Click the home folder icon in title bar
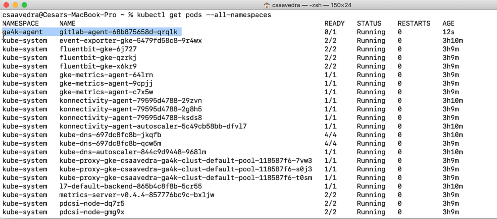Image resolution: width=497 pixels, height=219 pixels. [x=267, y=5]
